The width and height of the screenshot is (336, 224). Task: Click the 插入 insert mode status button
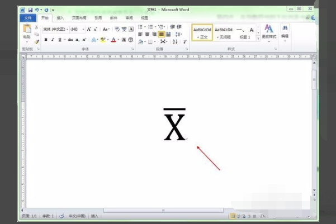click(x=94, y=216)
